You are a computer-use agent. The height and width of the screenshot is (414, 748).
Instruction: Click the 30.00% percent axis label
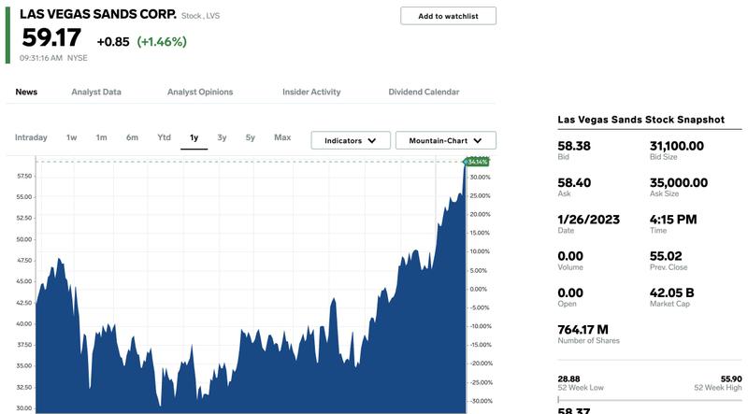(480, 177)
